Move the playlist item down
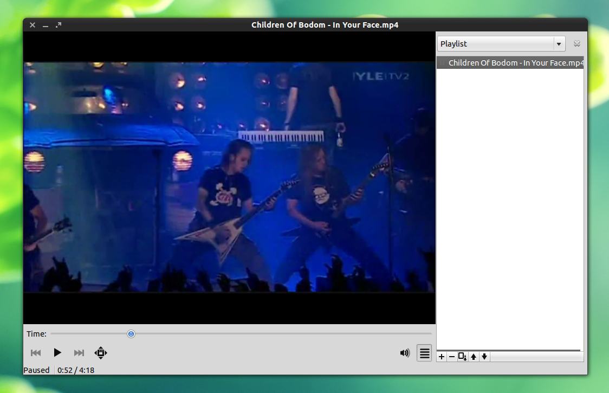This screenshot has width=609, height=393. click(x=484, y=357)
